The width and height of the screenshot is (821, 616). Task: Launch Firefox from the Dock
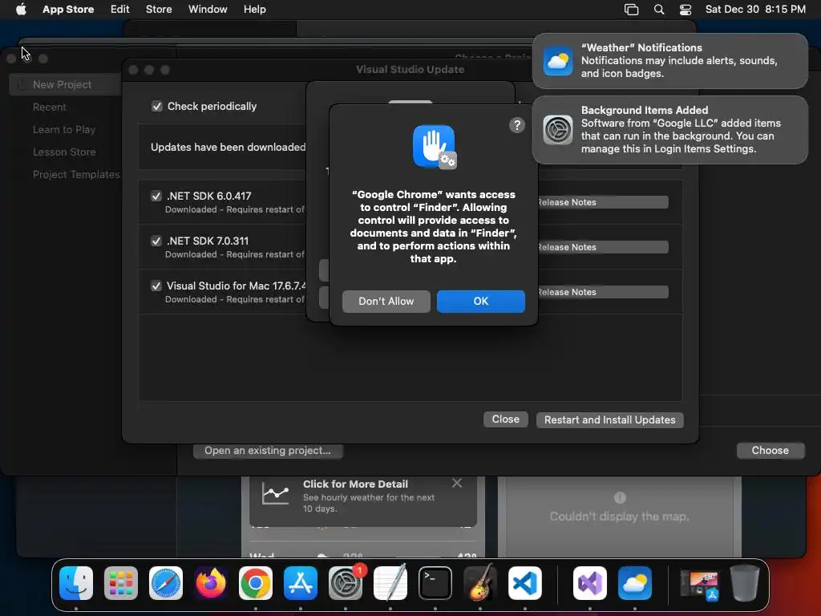point(211,583)
